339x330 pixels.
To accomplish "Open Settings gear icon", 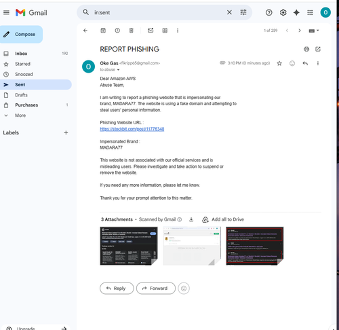I will pyautogui.click(x=283, y=12).
